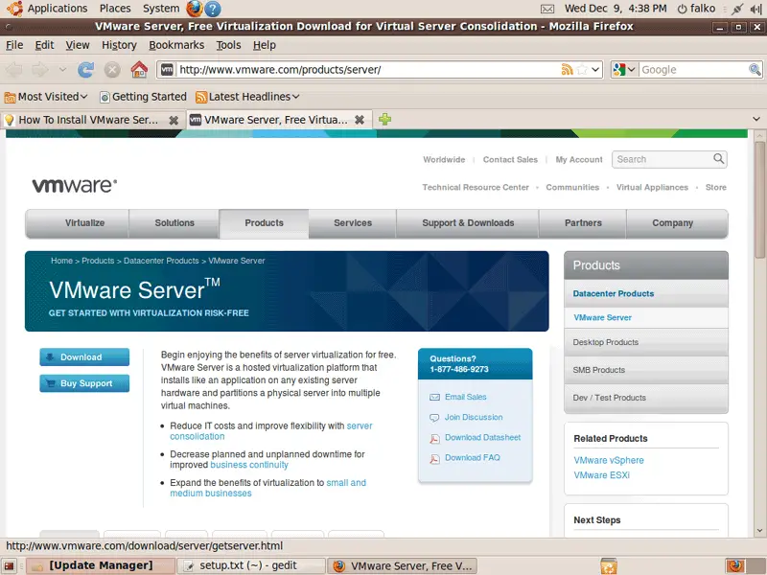Screen dimensions: 767x575
Task: Click the blue Download button
Action: 84,356
